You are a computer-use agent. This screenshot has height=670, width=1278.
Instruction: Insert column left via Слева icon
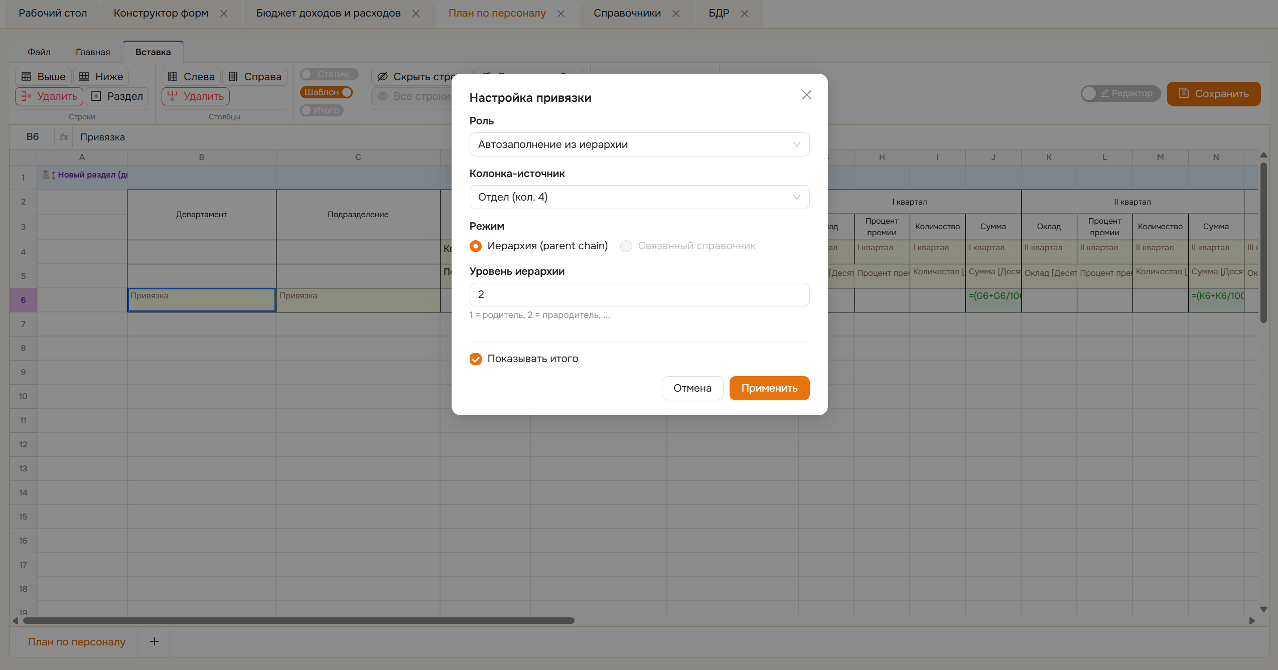click(191, 77)
